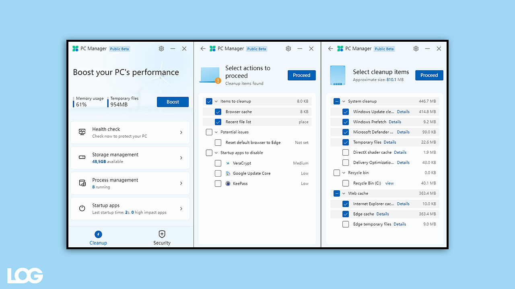Click the "Public Beta" badge in Select actions window
The height and width of the screenshot is (289, 515).
click(257, 49)
